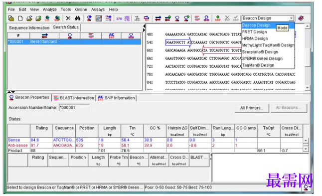The image size is (322, 196).
Task: Click the primer arrows column header icon
Action: tap(44, 36)
